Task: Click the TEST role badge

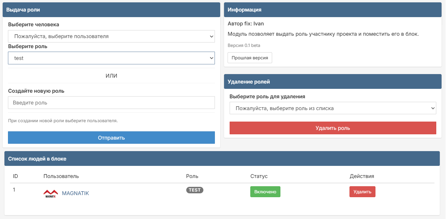Action: click(x=195, y=190)
